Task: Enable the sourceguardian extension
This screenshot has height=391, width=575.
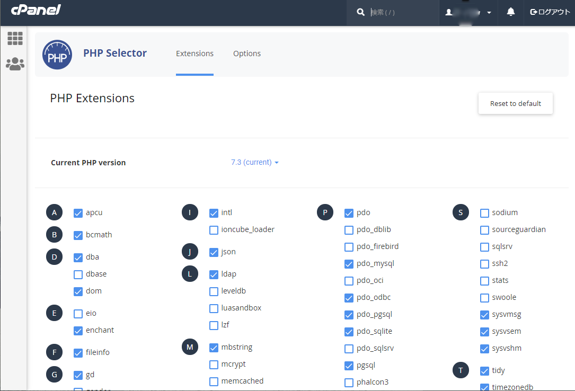Action: tap(484, 230)
